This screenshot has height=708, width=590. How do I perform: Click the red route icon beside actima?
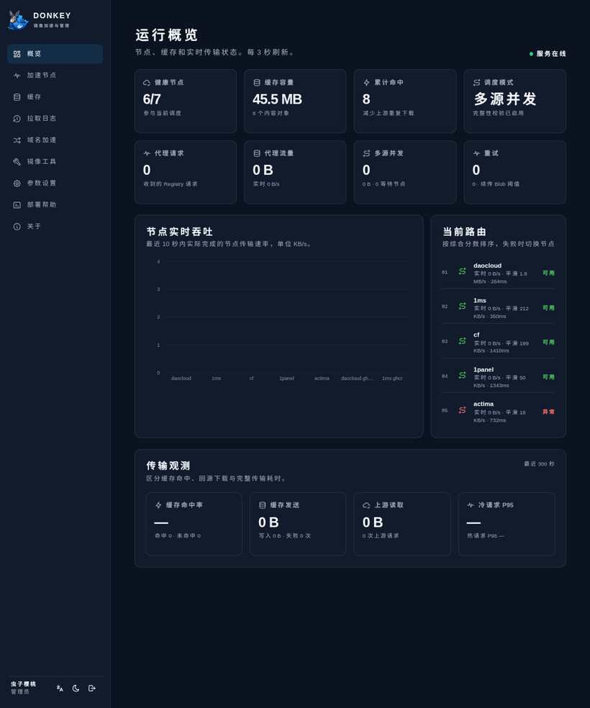[x=462, y=410]
